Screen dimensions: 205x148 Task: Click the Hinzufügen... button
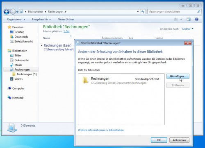click(178, 76)
